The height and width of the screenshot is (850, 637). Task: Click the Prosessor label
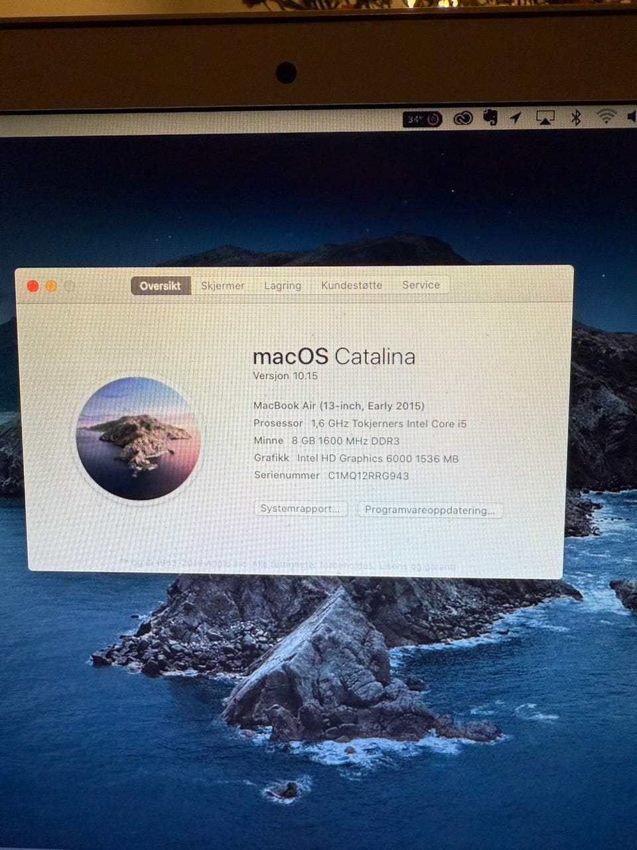pyautogui.click(x=278, y=423)
